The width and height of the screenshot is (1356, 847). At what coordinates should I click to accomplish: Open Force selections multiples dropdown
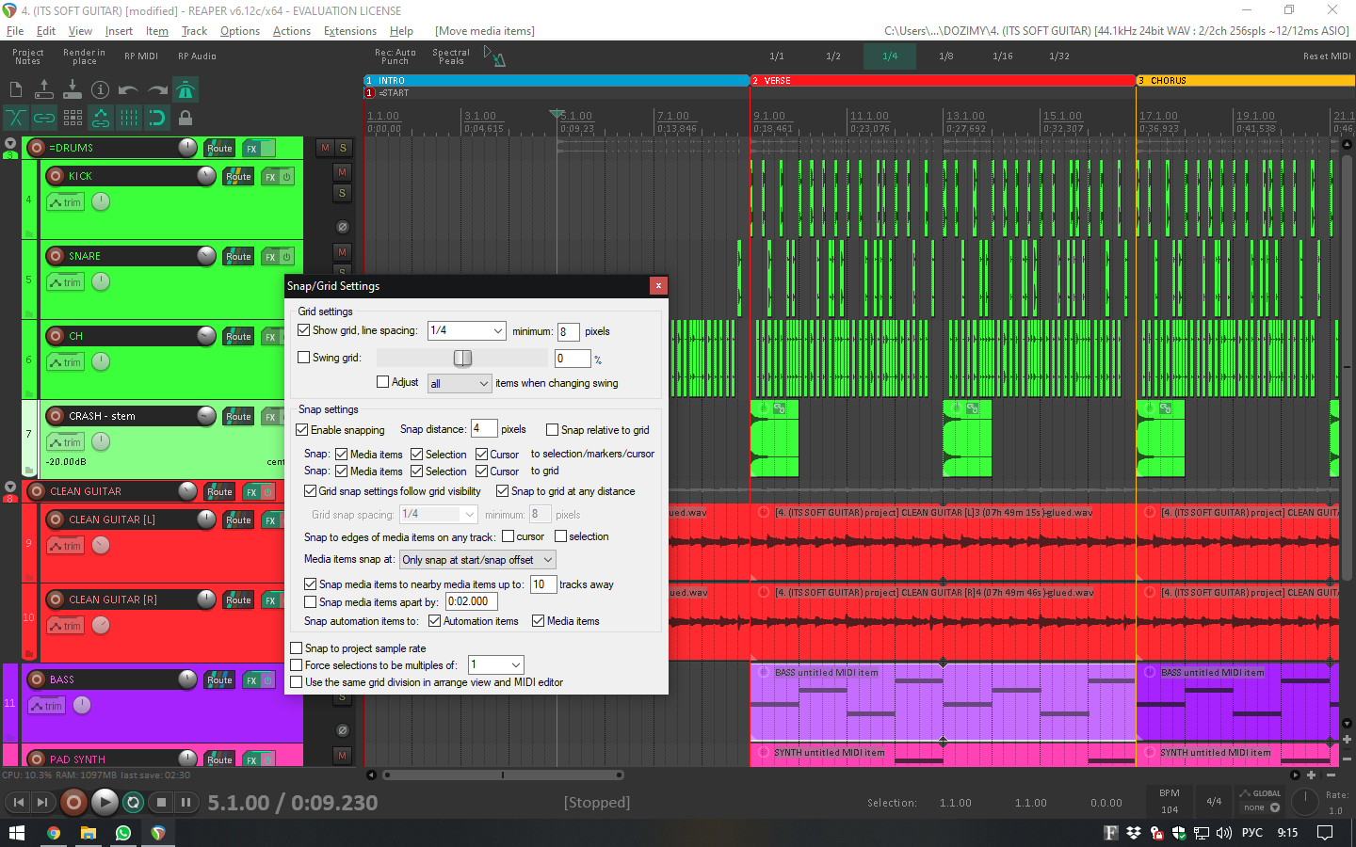click(495, 664)
